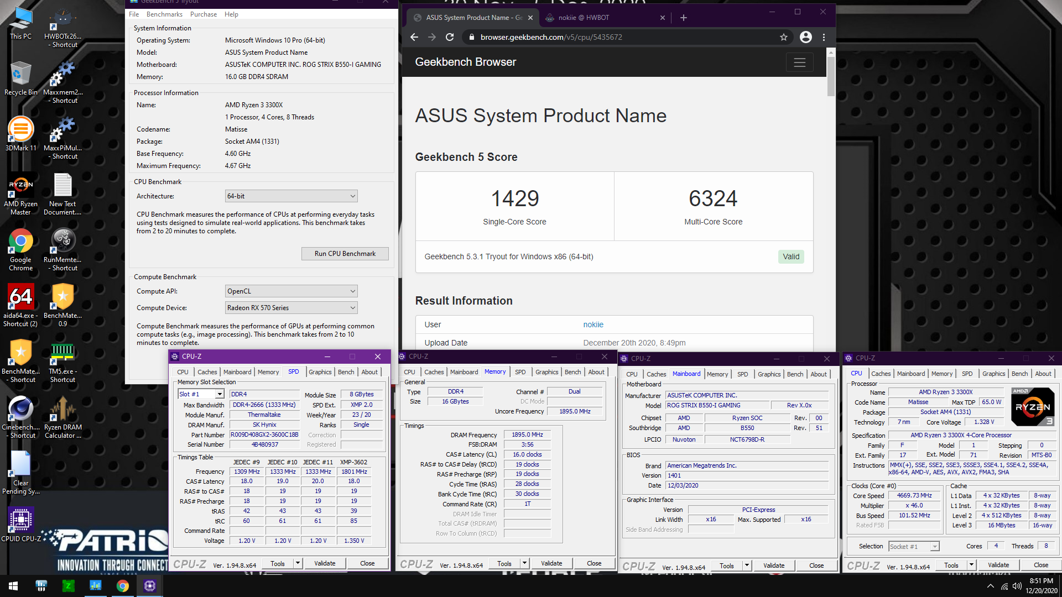The width and height of the screenshot is (1062, 597).
Task: Open BenchMate 0.9 desktop icon
Action: pos(63,306)
